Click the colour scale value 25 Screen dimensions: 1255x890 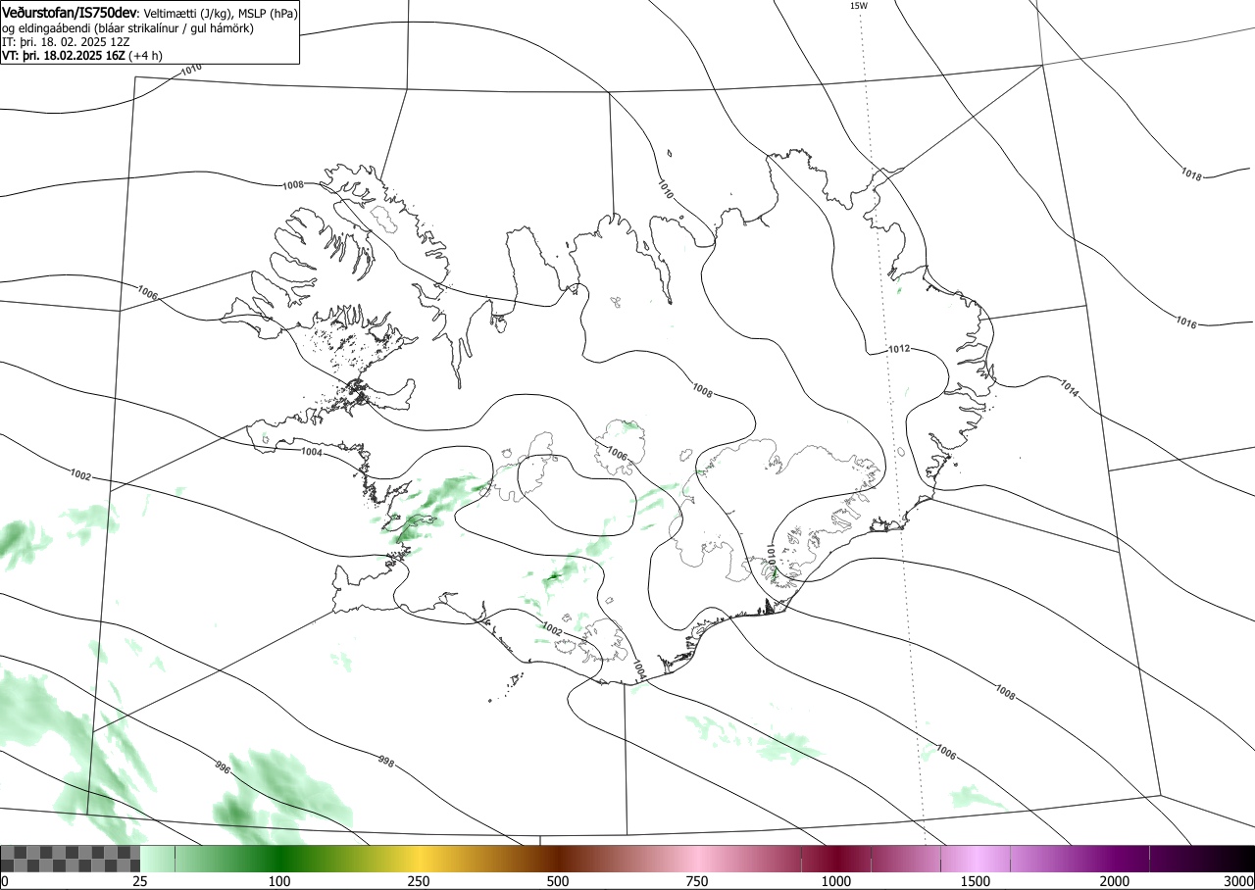(140, 881)
